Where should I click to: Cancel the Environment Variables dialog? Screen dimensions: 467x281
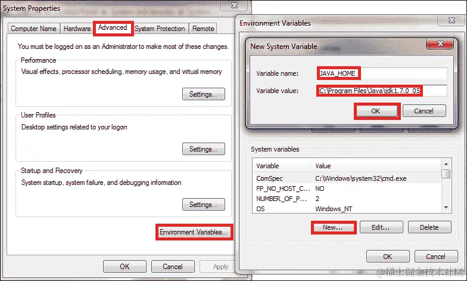(x=436, y=257)
